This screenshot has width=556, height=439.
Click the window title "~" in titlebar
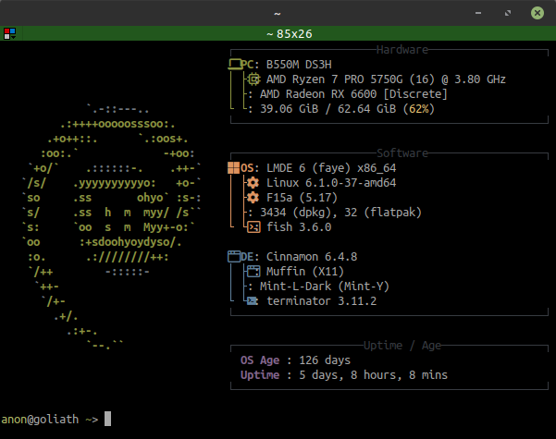click(x=278, y=14)
